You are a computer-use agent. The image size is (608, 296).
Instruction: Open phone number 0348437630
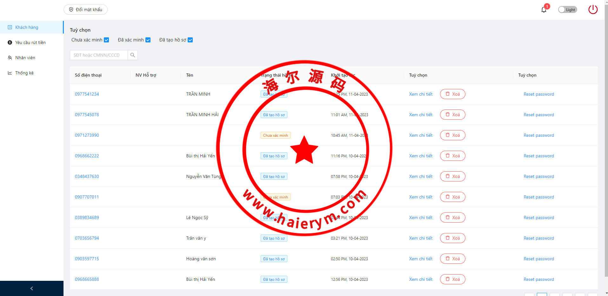pos(87,176)
